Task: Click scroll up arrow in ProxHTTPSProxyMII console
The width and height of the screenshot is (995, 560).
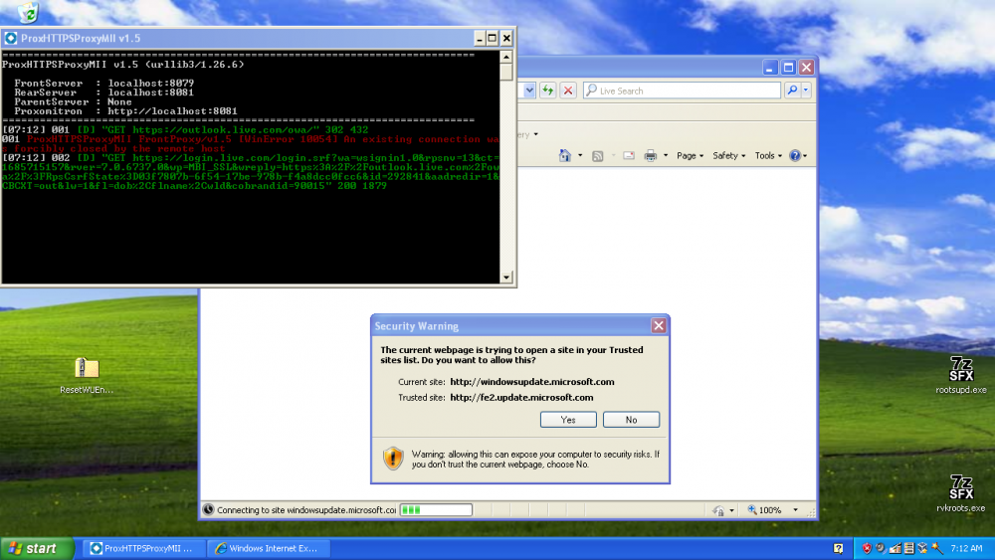Action: point(505,57)
